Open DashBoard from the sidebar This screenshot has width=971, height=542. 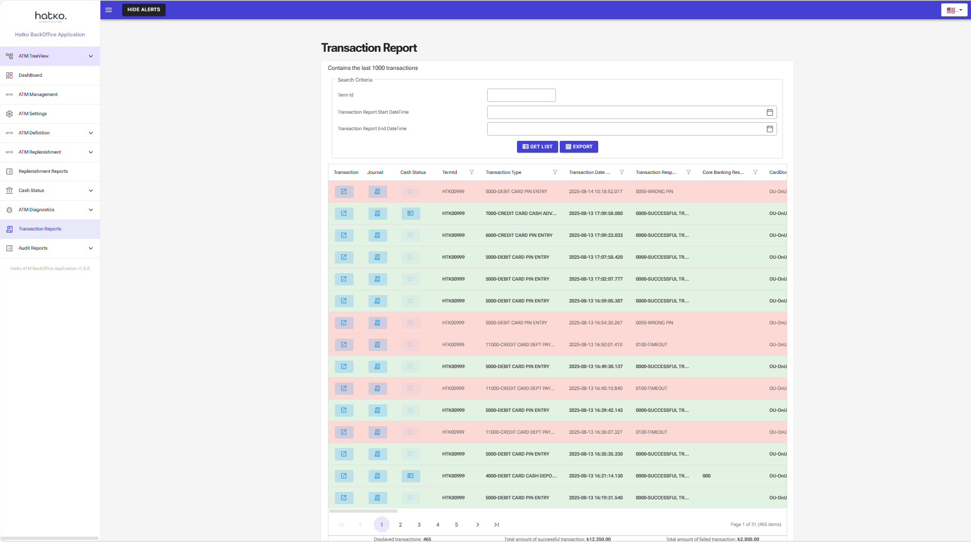click(x=30, y=75)
